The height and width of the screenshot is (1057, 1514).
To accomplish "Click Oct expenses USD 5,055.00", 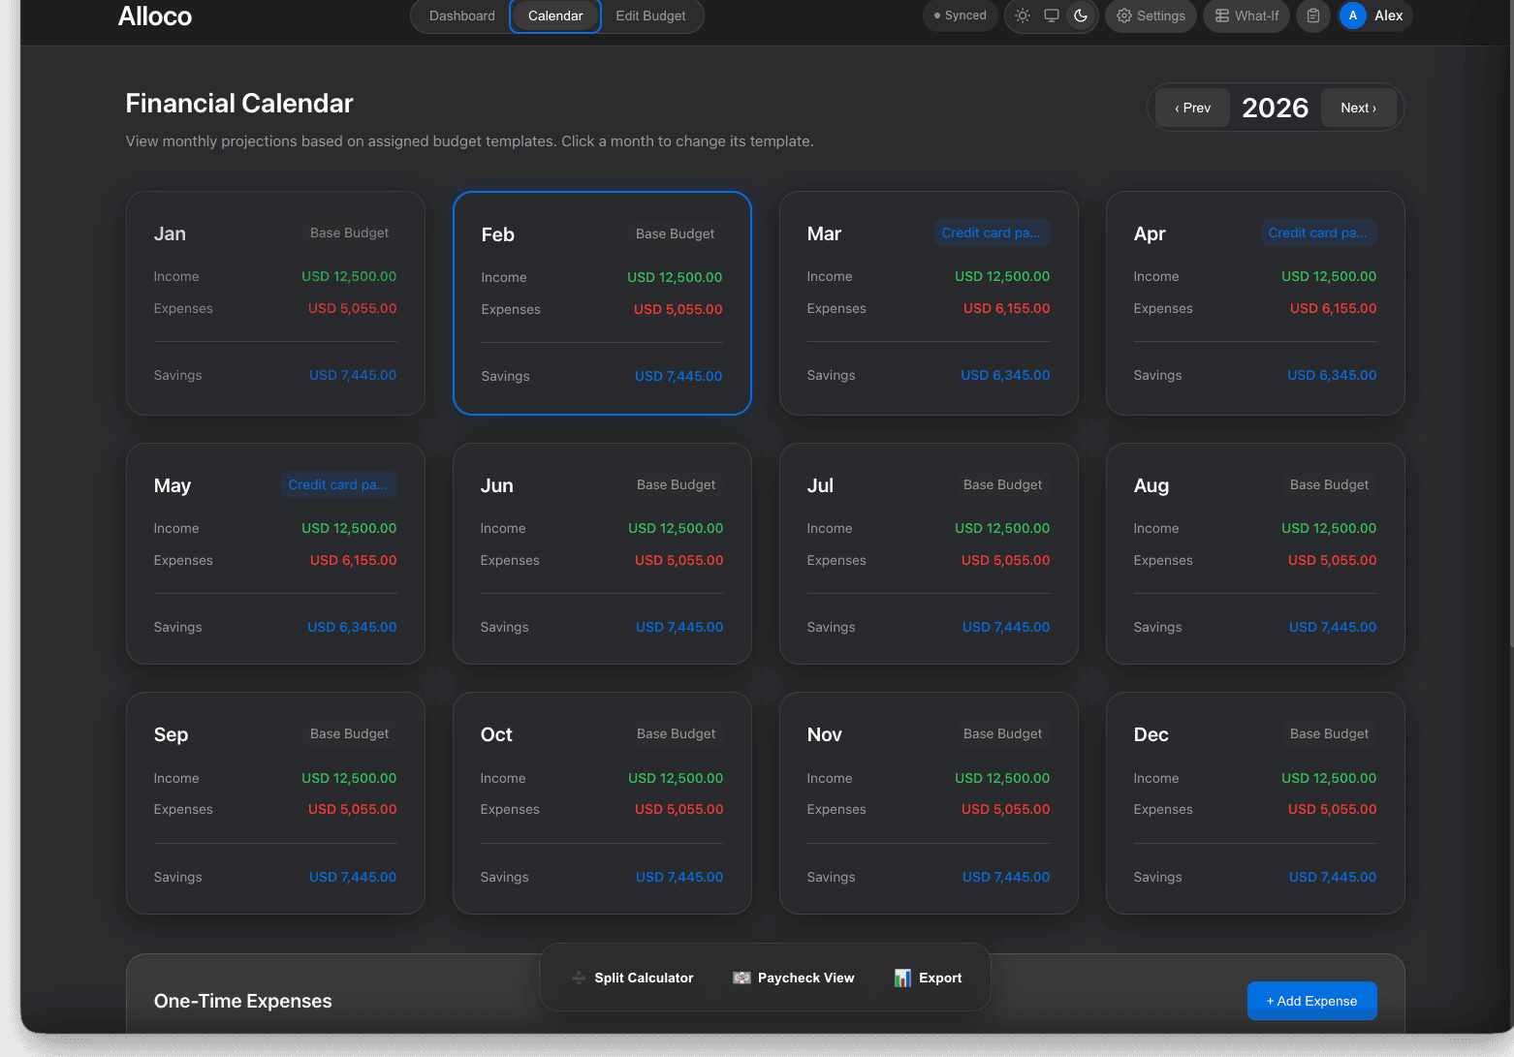I will click(x=678, y=809).
